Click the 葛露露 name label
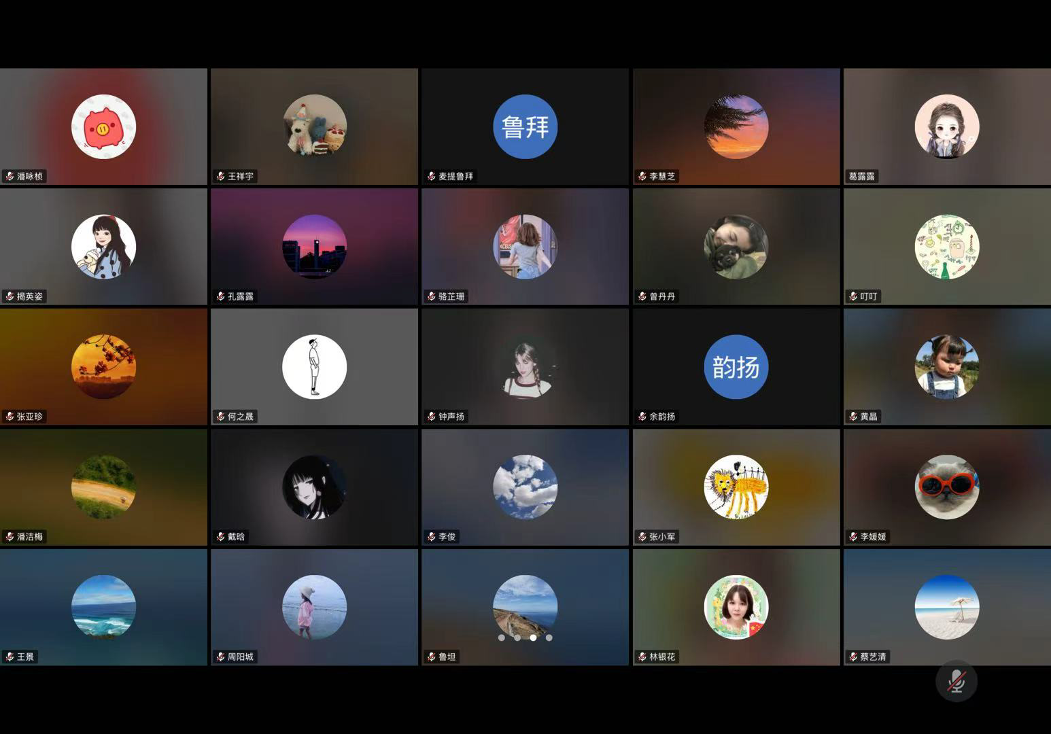 tap(861, 177)
